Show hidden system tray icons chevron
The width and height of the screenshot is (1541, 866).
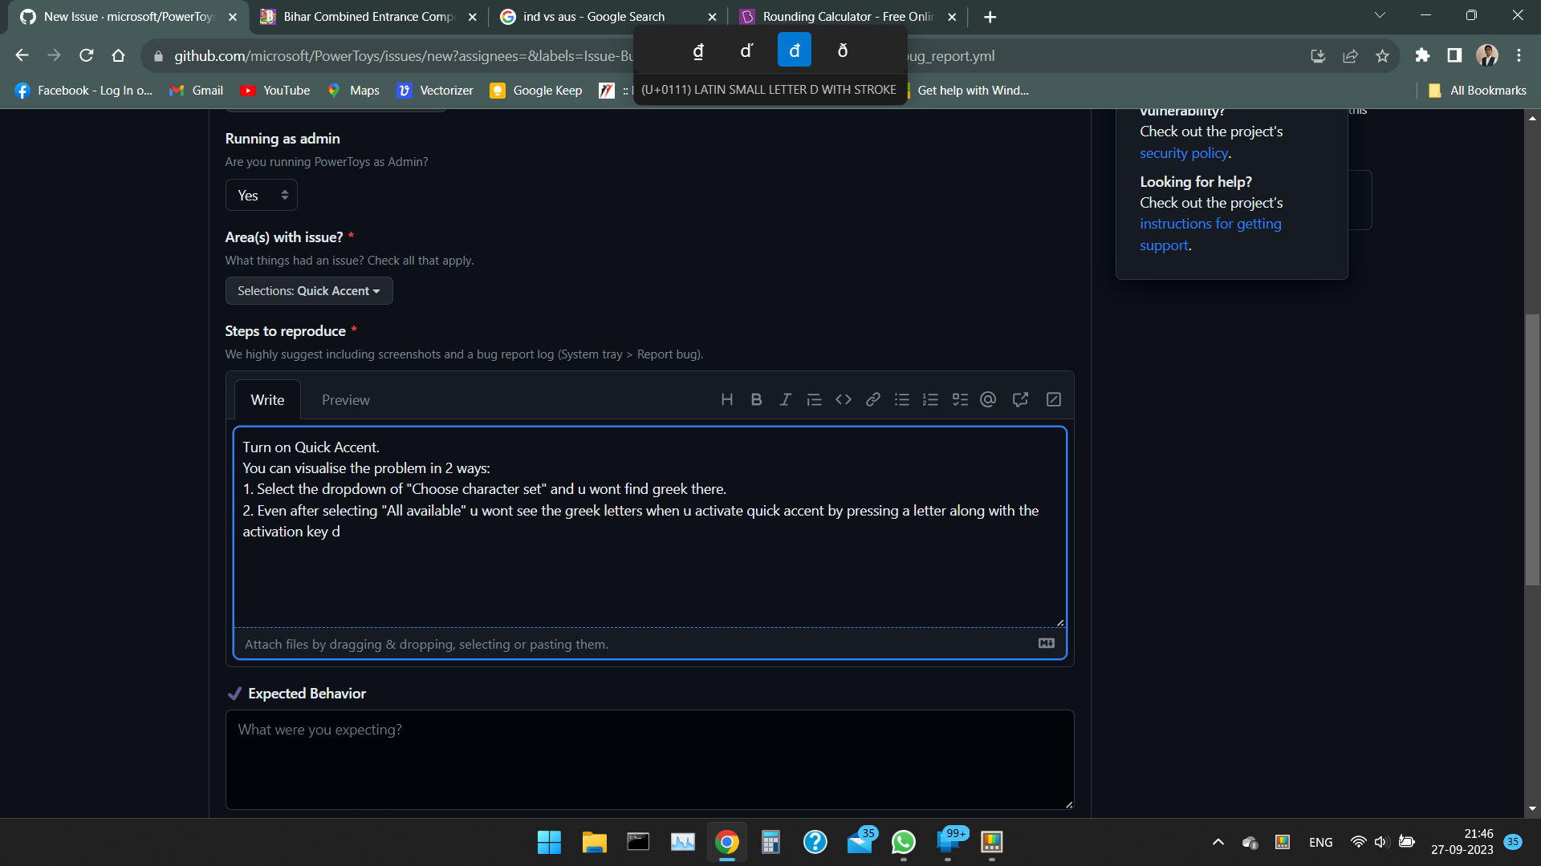pyautogui.click(x=1218, y=842)
